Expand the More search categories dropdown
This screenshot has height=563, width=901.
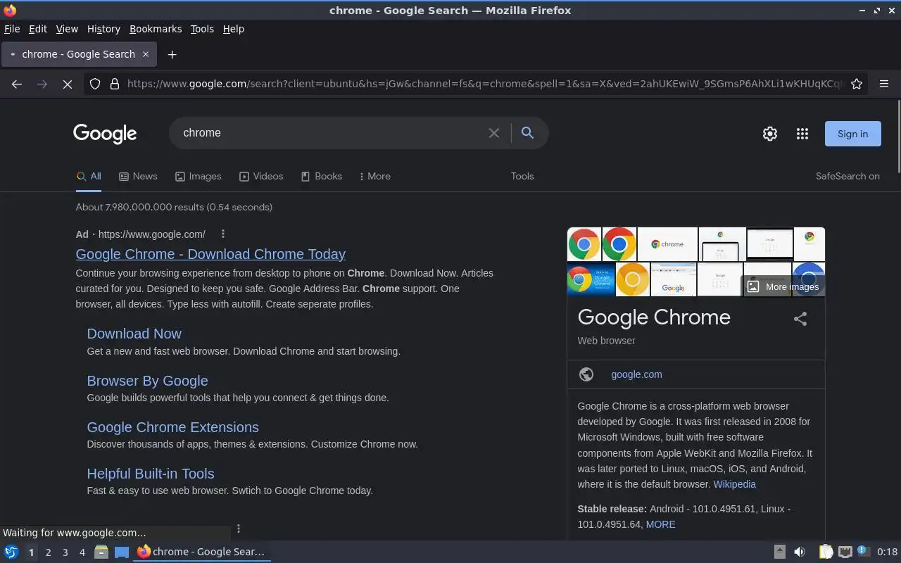pos(374,176)
